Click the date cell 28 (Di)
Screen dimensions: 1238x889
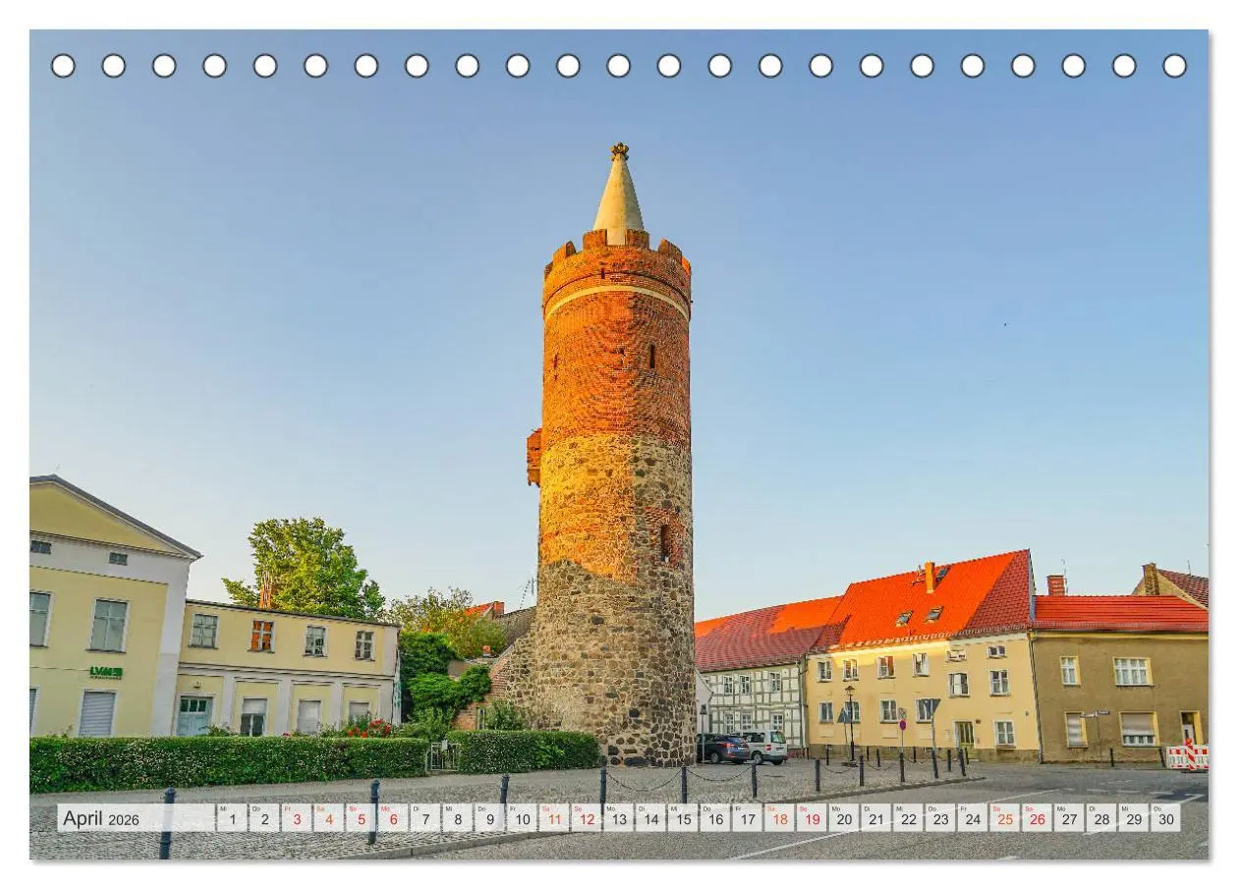click(1101, 818)
